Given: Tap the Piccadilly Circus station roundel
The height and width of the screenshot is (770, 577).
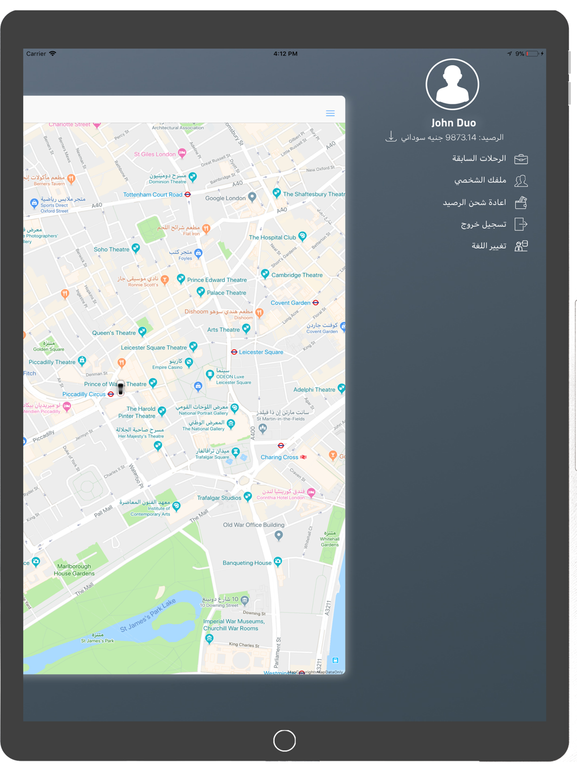Looking at the screenshot, I should (111, 394).
